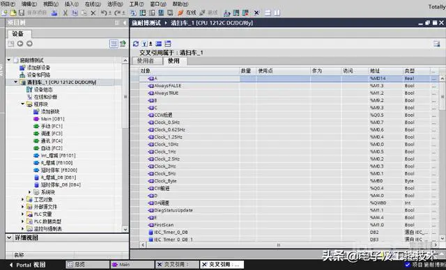Collapse the 清扫车_1 CPU tree node
The height and width of the screenshot is (270, 446).
click(x=15, y=82)
